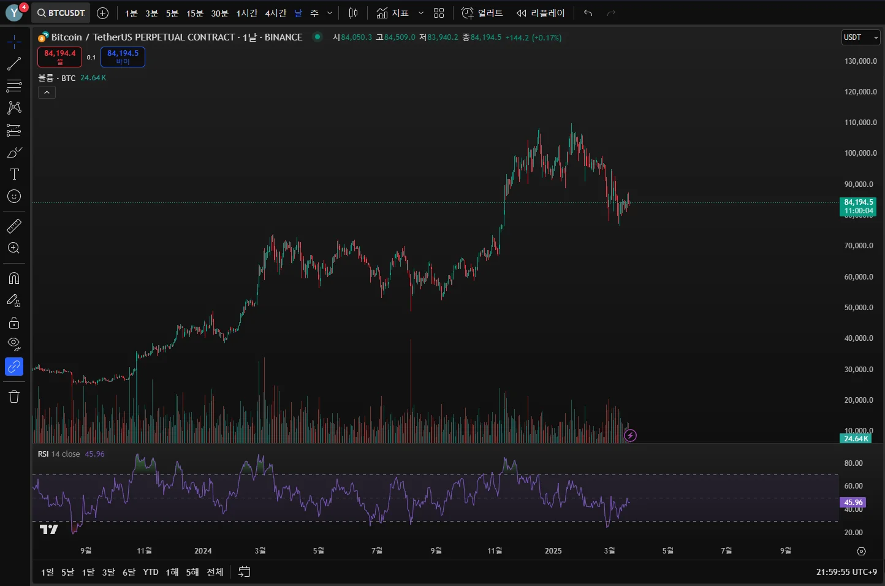Toggle stay-in-drawing-mode pencil lock
This screenshot has height=586, width=885.
[x=14, y=300]
